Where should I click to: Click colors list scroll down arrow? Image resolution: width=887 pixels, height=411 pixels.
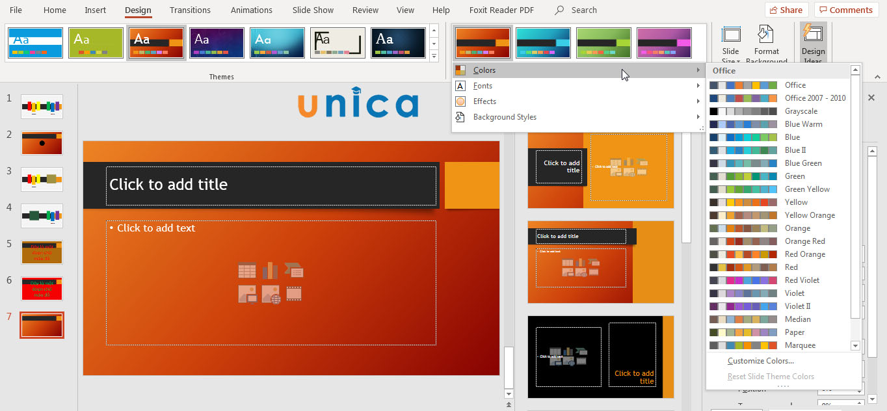[x=855, y=346]
